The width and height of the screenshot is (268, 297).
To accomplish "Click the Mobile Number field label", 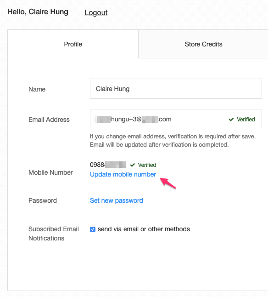I will click(50, 172).
